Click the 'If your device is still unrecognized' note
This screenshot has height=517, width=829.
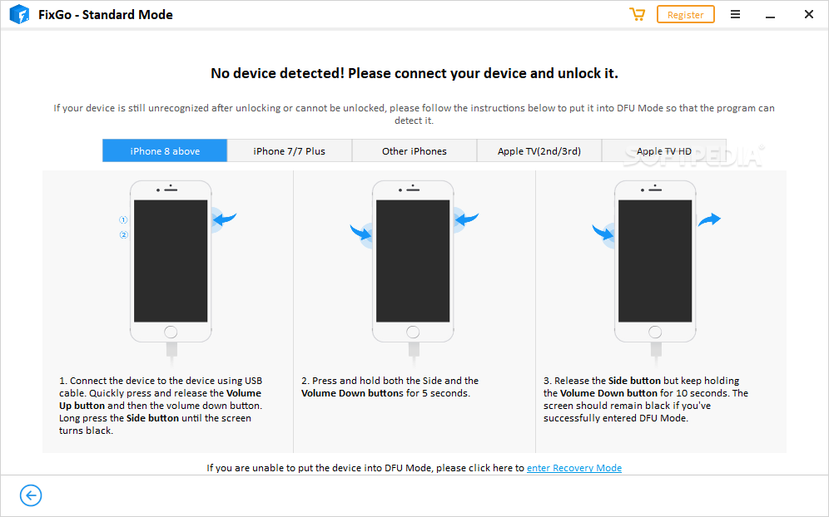tap(414, 114)
